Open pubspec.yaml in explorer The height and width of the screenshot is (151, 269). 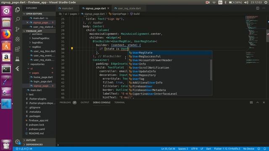click(x=37, y=129)
